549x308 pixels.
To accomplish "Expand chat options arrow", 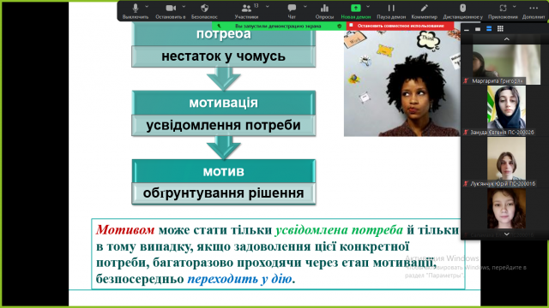I will 305,6.
